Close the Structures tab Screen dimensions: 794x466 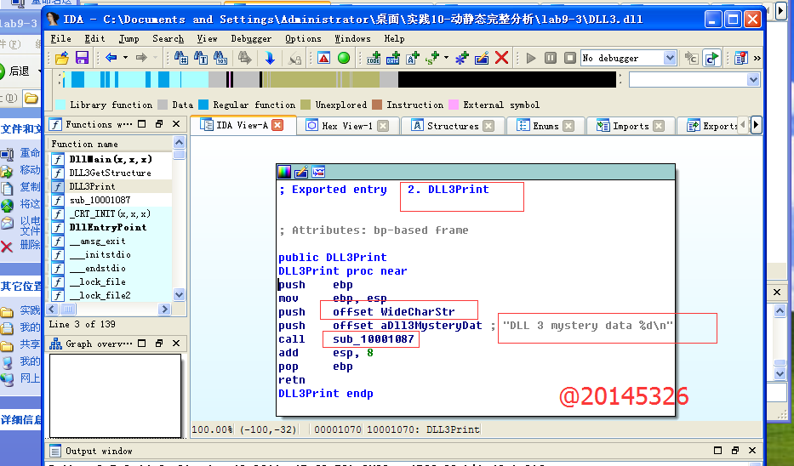tap(488, 126)
